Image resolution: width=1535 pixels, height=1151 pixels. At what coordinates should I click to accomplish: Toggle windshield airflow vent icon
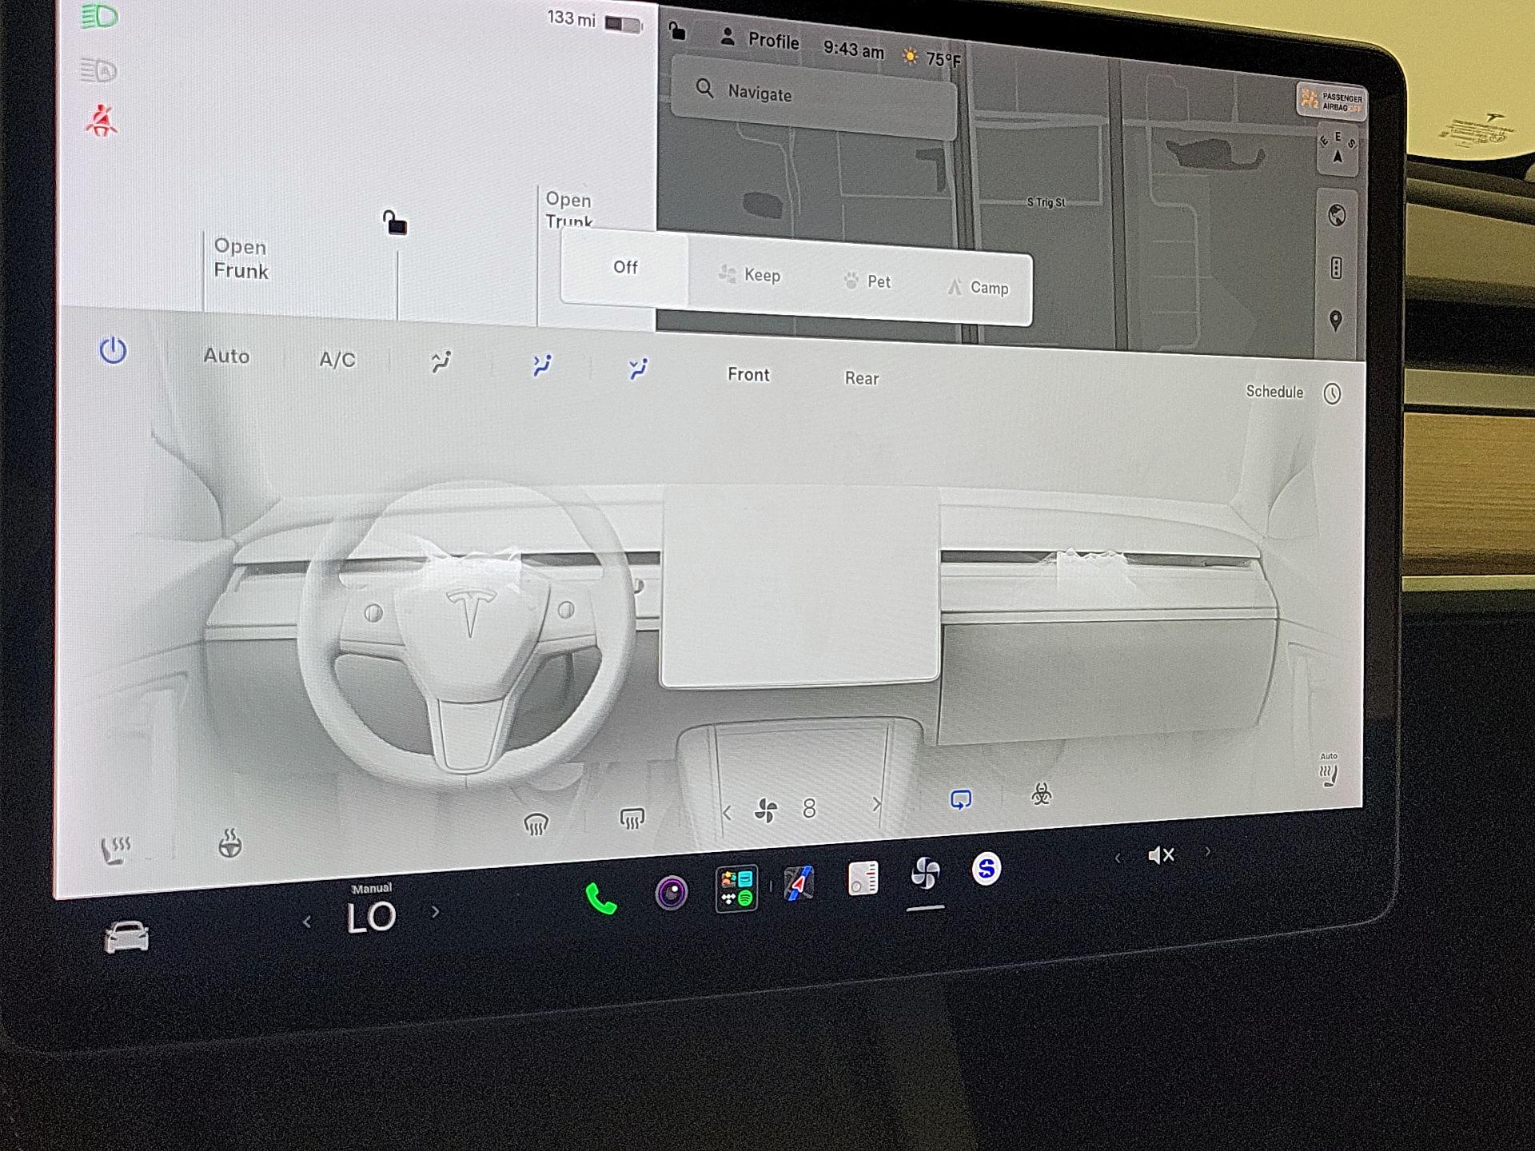tap(441, 362)
